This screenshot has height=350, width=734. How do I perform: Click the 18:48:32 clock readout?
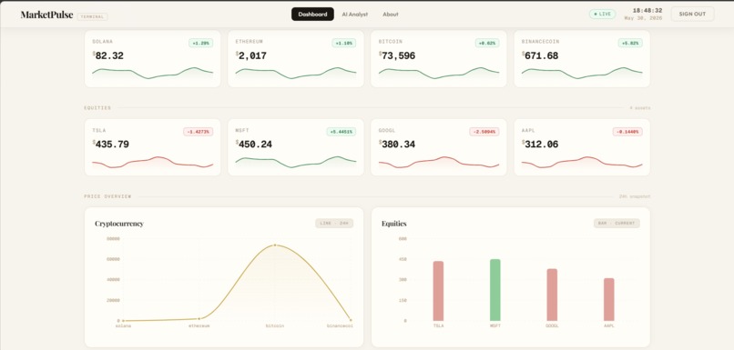647,10
